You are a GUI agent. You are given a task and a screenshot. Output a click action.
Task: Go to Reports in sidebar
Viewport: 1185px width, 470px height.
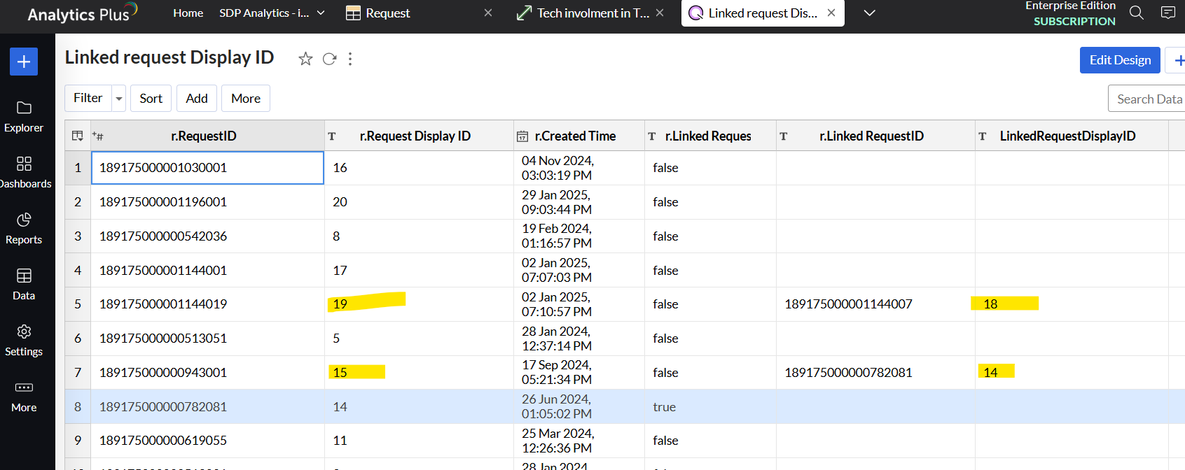click(24, 220)
